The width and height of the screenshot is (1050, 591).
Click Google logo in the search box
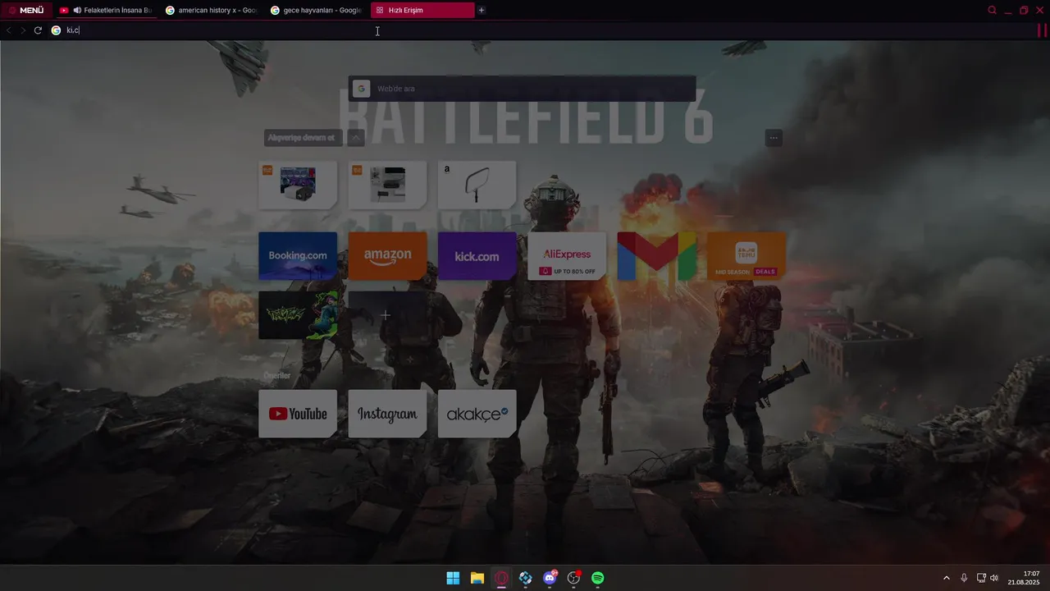(x=361, y=89)
